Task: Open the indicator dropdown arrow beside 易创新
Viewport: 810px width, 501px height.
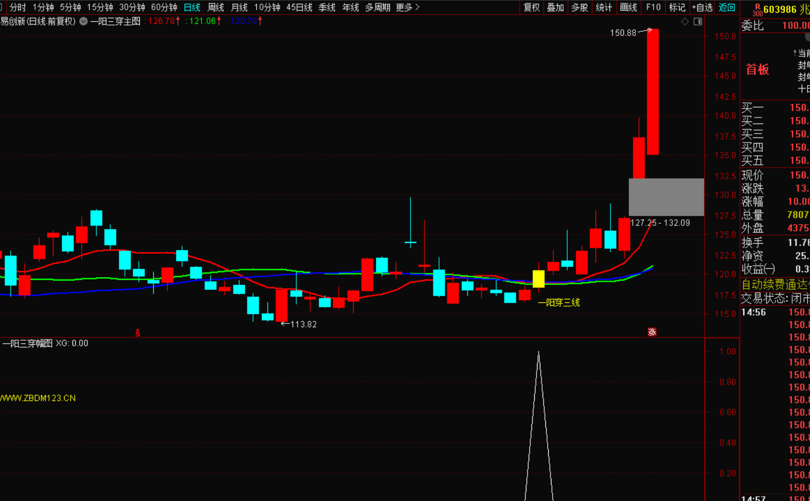Action: coord(84,21)
